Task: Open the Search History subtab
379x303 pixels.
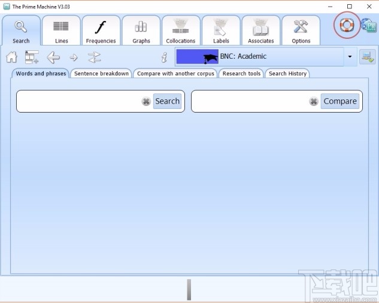Action: pyautogui.click(x=287, y=74)
